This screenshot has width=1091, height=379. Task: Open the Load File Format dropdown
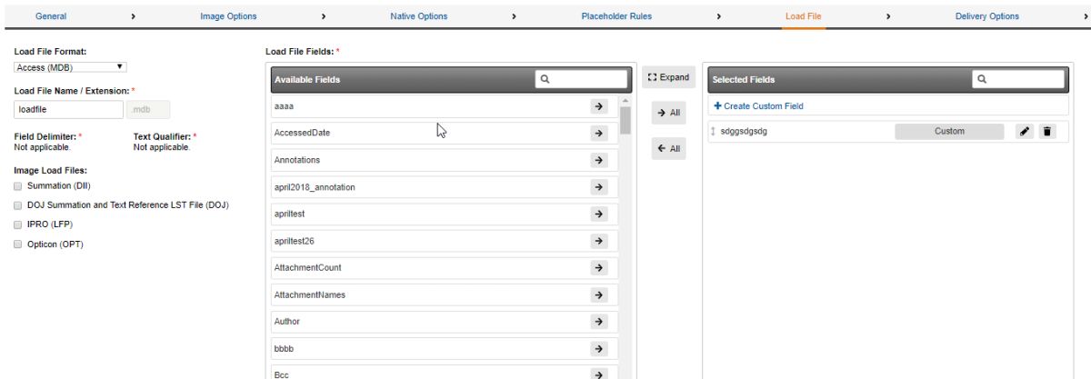pyautogui.click(x=70, y=66)
